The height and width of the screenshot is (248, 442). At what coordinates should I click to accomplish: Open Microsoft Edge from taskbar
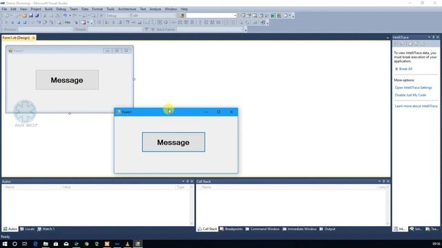pos(35,244)
